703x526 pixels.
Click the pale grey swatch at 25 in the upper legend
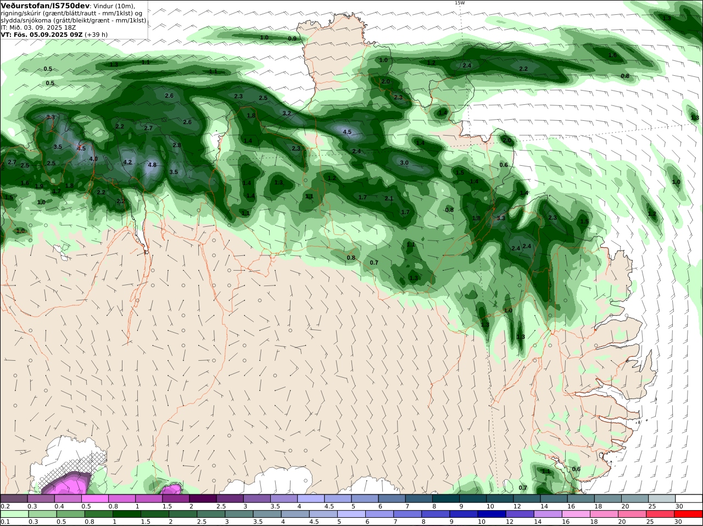[662, 498]
